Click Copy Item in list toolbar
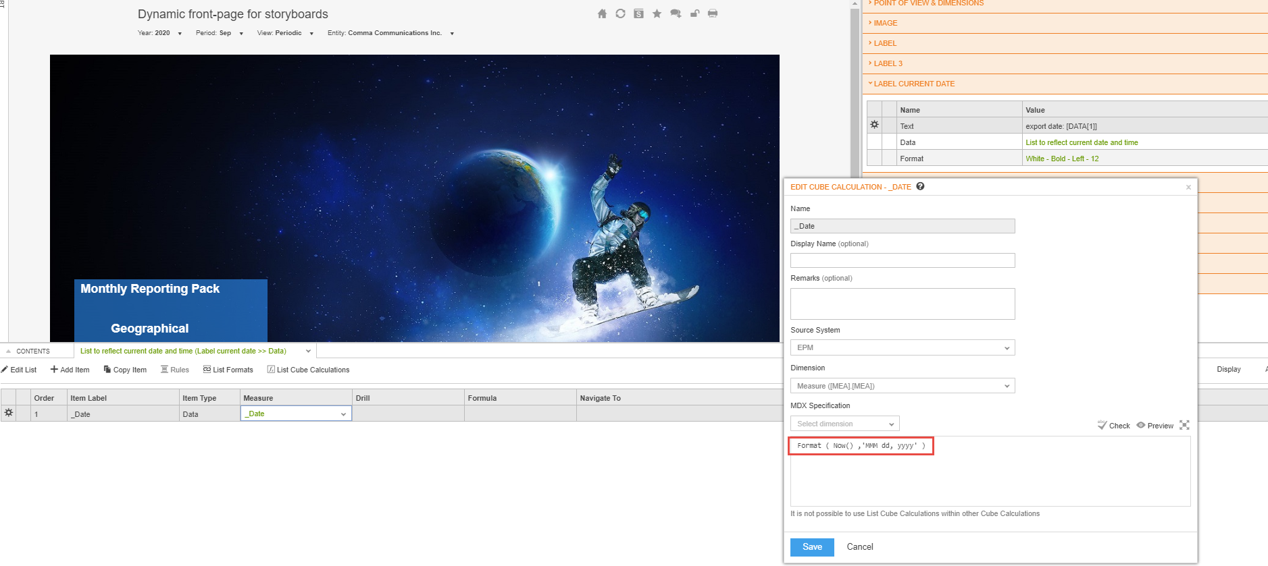1268x566 pixels. (125, 370)
